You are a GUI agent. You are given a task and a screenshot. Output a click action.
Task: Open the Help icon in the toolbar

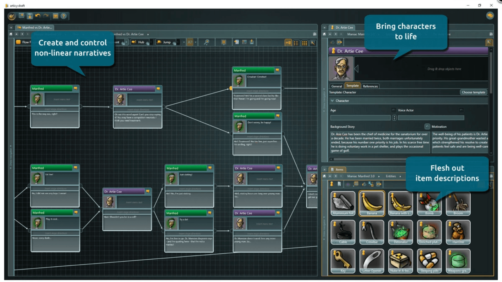click(x=64, y=16)
